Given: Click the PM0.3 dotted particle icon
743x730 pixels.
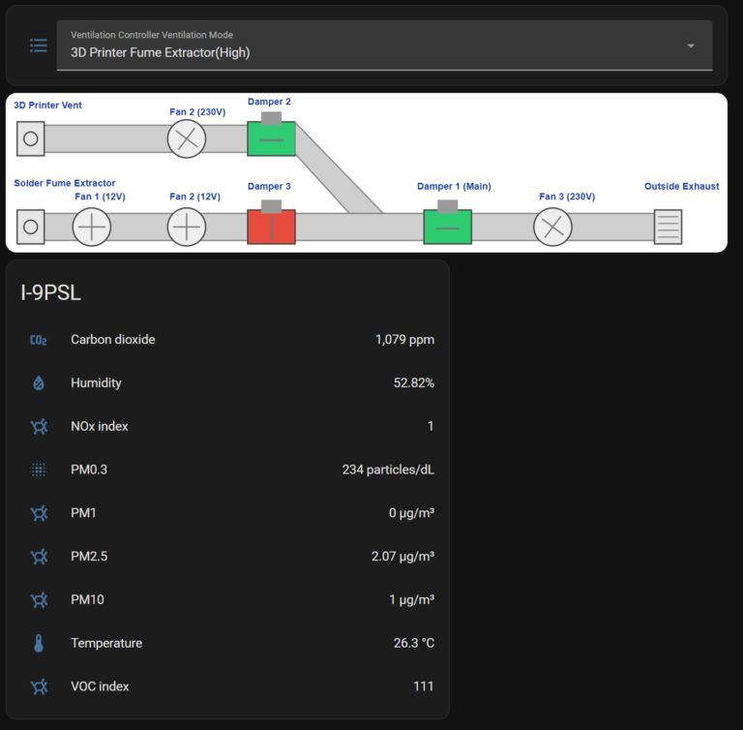Looking at the screenshot, I should click(39, 470).
